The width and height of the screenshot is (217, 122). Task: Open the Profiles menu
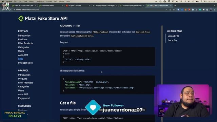pyautogui.click(x=49, y=1)
